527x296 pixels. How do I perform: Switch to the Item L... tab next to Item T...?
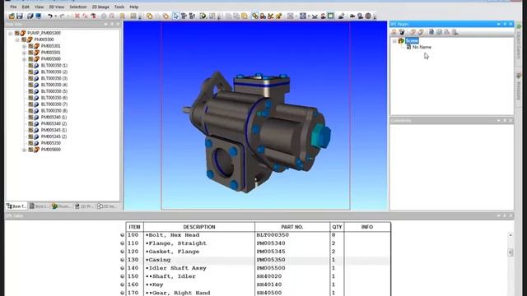coord(39,206)
